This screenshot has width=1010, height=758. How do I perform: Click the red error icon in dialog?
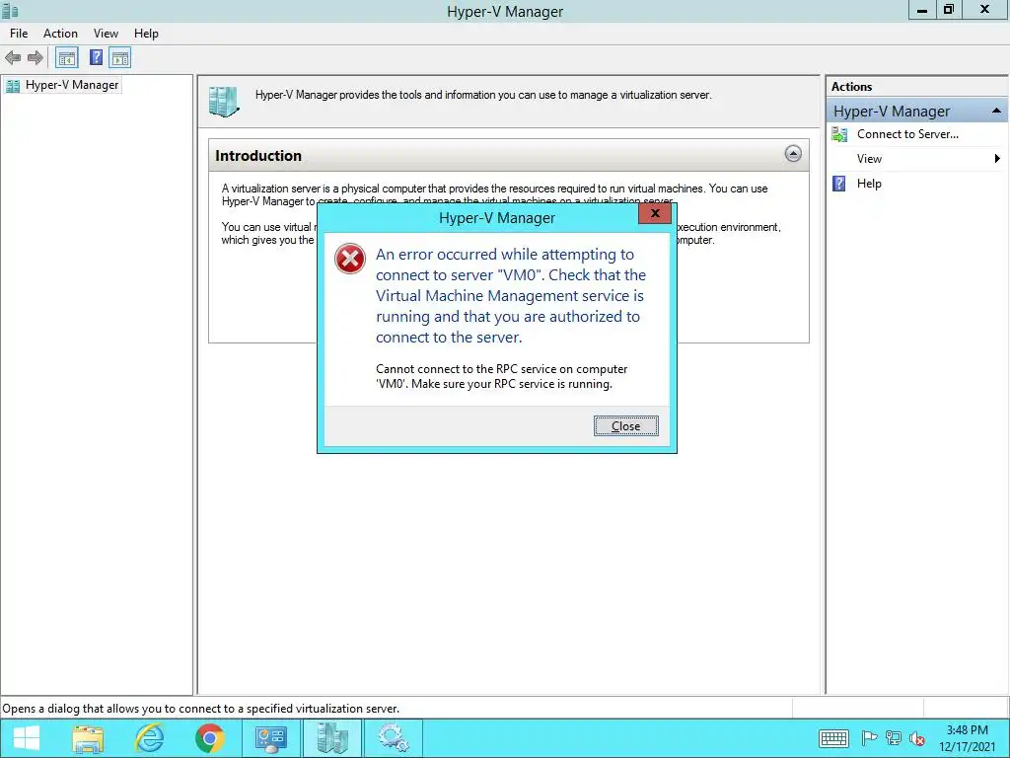pyautogui.click(x=350, y=259)
